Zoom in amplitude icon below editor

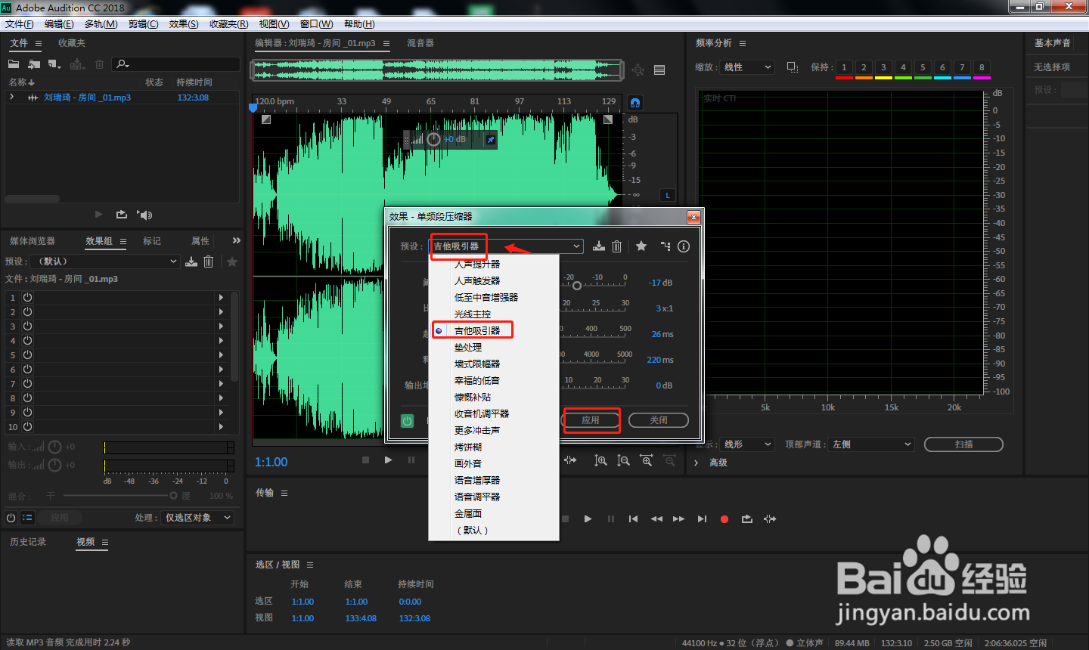pyautogui.click(x=600, y=460)
